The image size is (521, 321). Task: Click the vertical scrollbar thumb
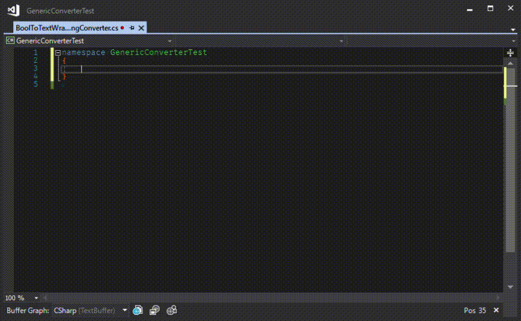[510, 159]
